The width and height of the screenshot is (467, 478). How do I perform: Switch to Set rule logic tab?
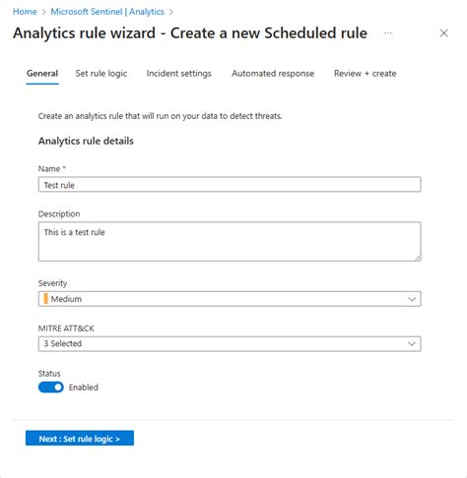pos(101,74)
